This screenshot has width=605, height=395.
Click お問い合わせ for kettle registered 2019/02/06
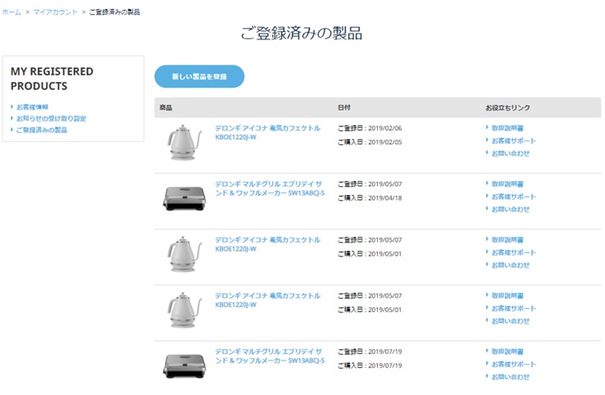(x=511, y=153)
